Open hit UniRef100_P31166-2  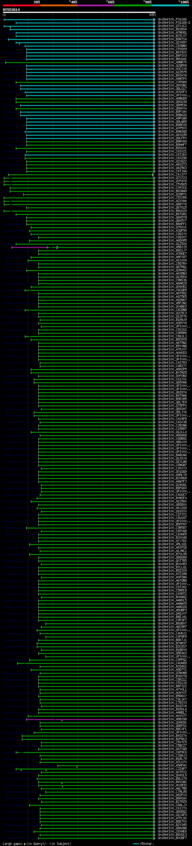point(174,23)
